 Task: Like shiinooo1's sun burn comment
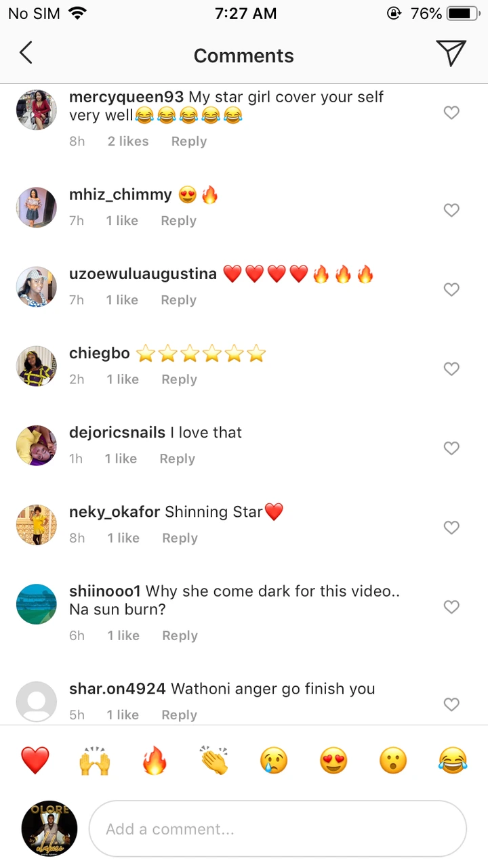pos(451,607)
